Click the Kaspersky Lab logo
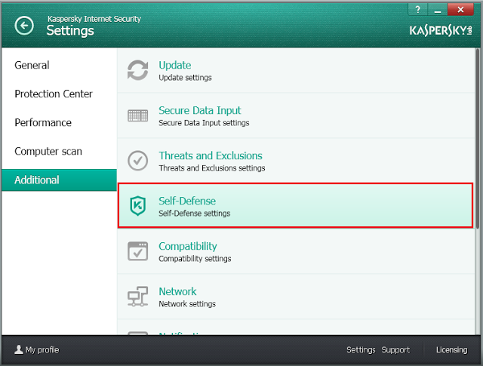Image resolution: width=483 pixels, height=366 pixels. (441, 30)
